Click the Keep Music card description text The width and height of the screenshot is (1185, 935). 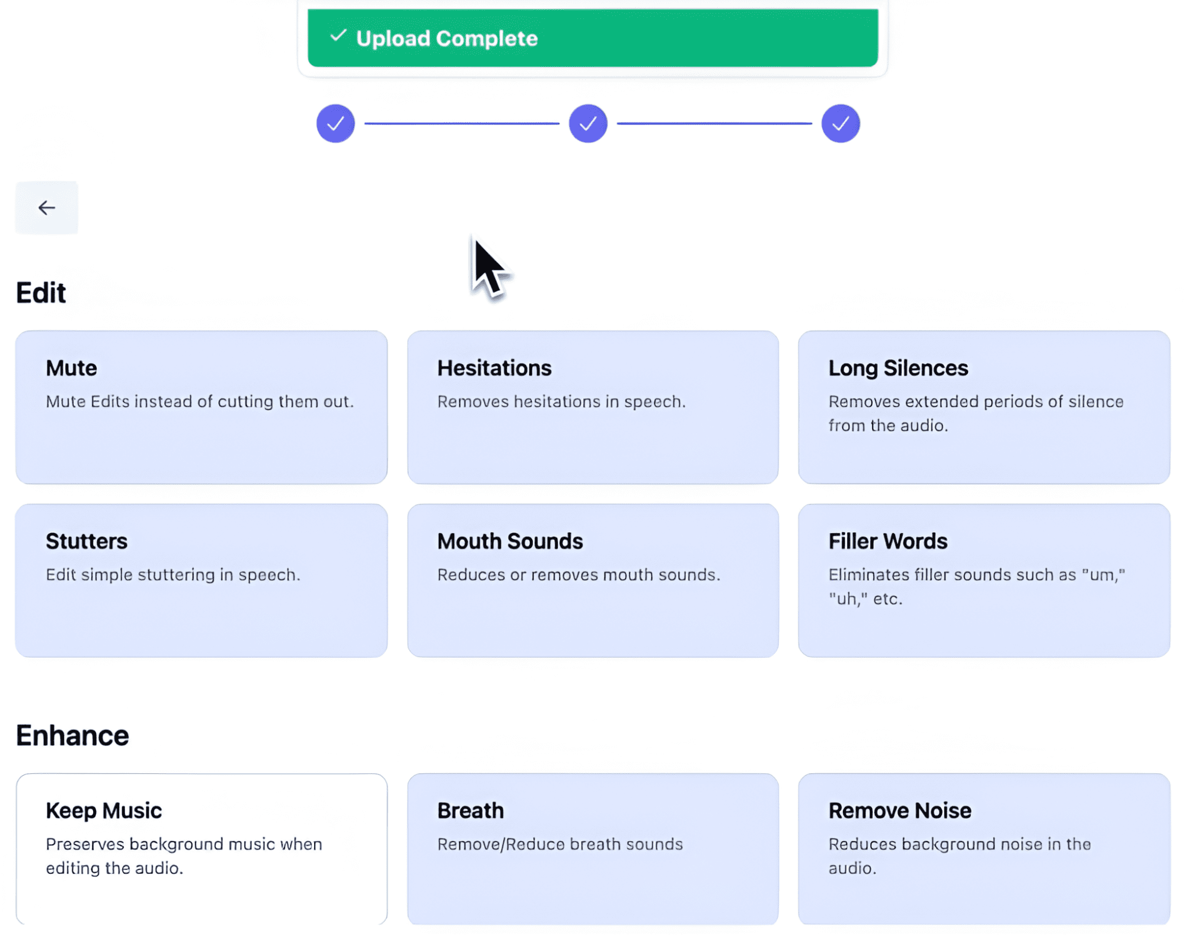[183, 856]
